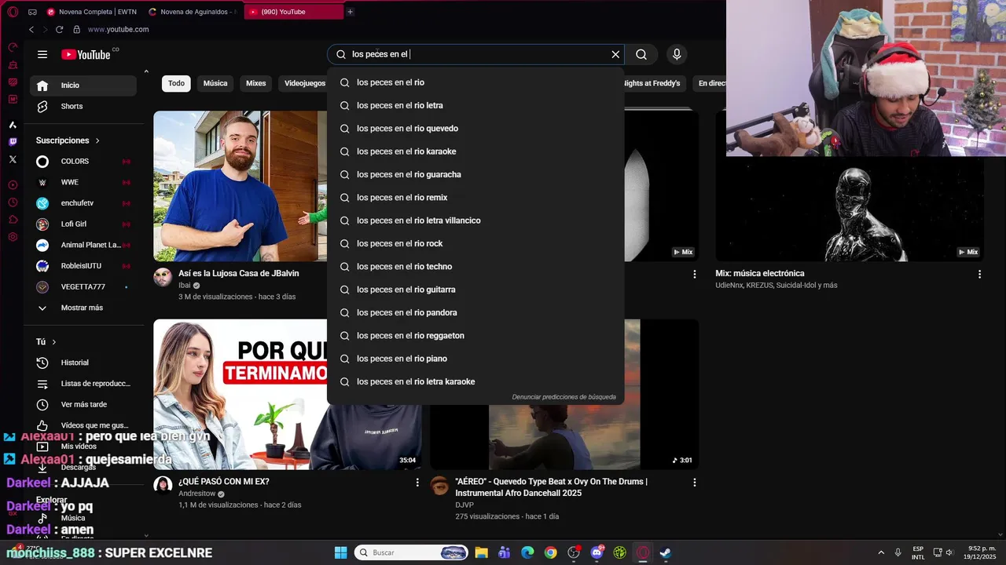This screenshot has width=1006, height=565.
Task: Open options for Mix: música electrónica
Action: point(979,274)
